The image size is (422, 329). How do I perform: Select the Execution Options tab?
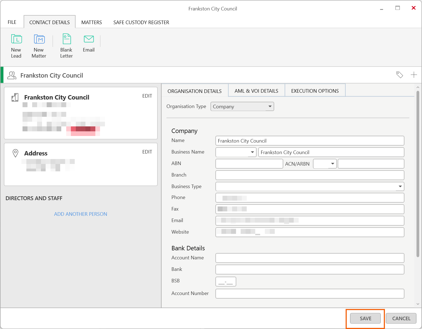[315, 91]
